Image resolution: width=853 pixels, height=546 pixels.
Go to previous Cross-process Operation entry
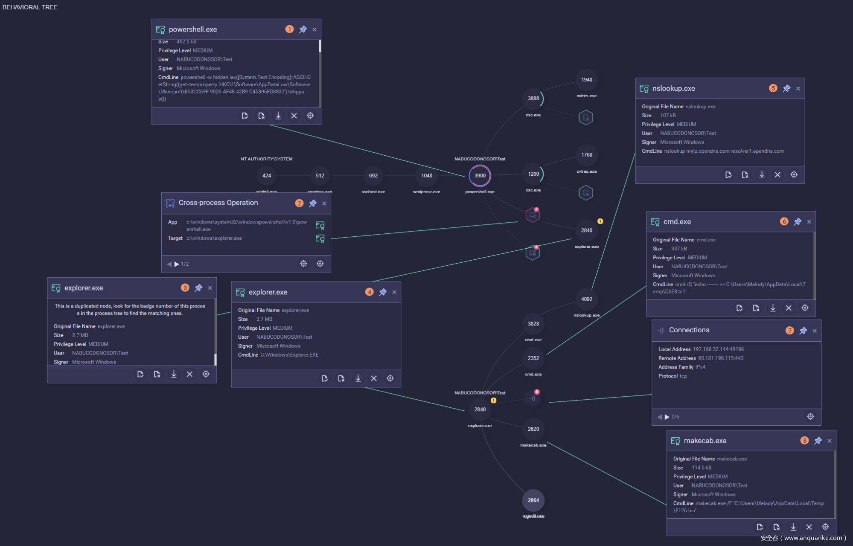click(169, 264)
